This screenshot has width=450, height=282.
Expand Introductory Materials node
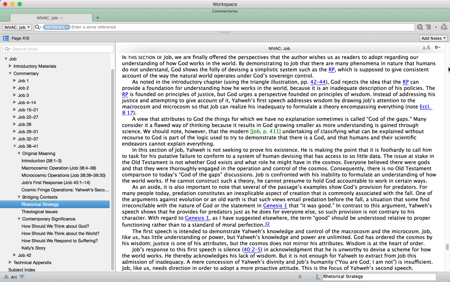[10, 66]
